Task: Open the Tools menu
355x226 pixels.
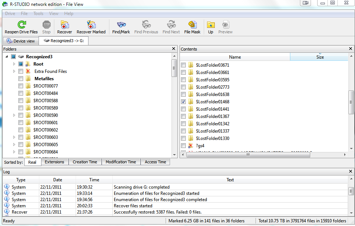Action: (38, 14)
